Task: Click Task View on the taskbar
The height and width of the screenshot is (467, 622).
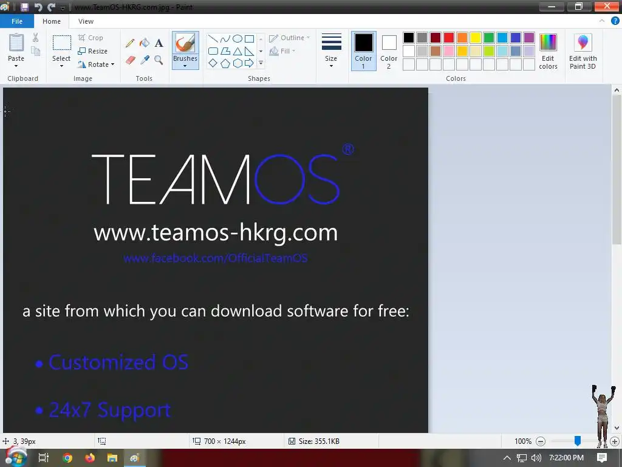Action: (x=44, y=458)
